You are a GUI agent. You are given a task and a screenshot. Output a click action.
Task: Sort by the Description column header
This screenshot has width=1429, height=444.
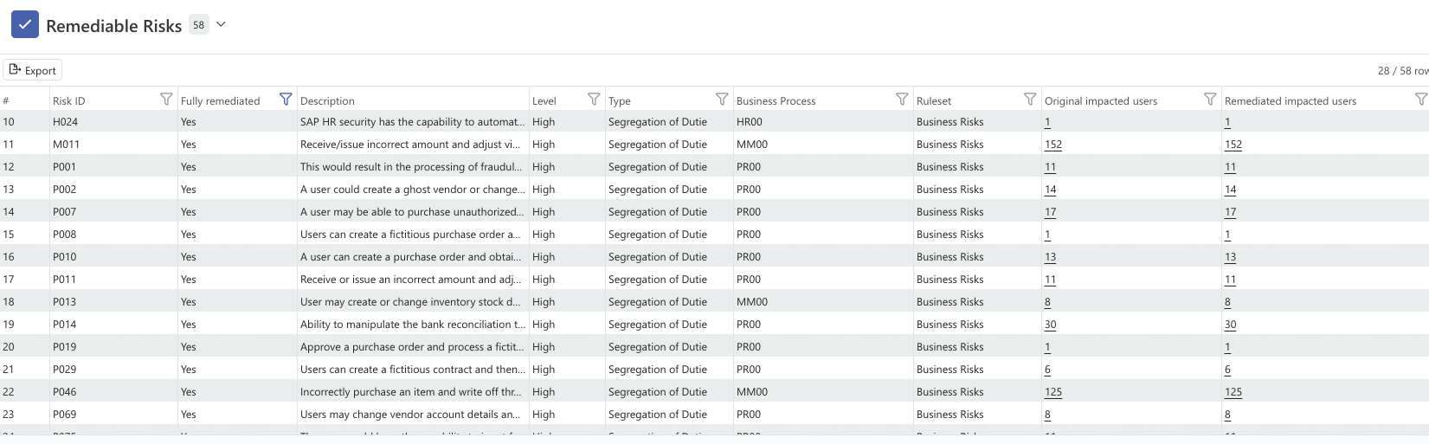coord(327,100)
